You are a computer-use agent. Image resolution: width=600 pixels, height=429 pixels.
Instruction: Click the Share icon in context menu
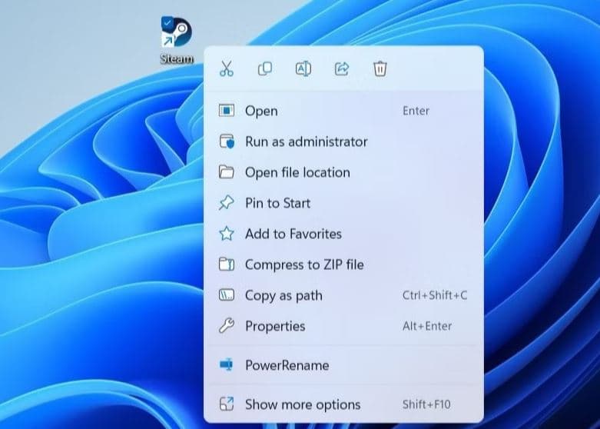(342, 69)
